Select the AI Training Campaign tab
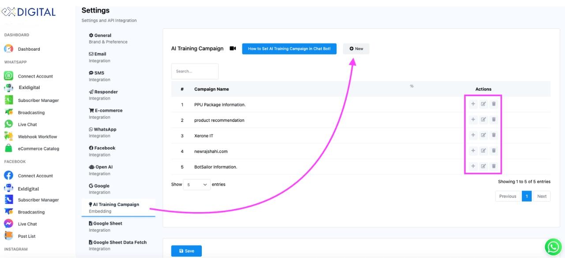 (118, 208)
